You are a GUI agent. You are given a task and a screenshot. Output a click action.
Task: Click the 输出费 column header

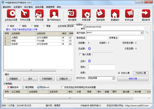pos(128,92)
